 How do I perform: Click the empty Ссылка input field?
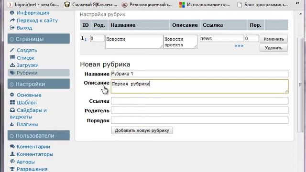(199, 101)
